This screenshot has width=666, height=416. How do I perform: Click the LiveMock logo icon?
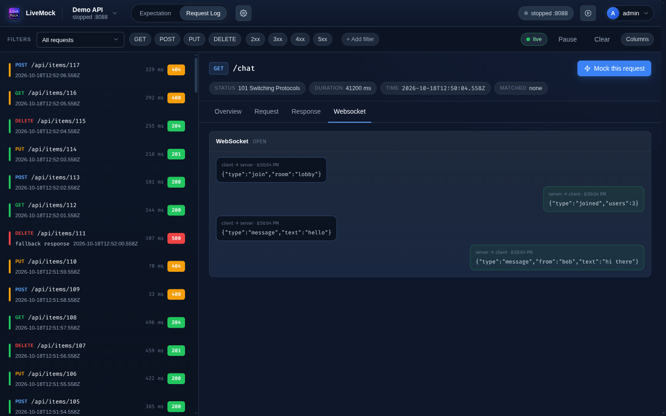point(14,13)
